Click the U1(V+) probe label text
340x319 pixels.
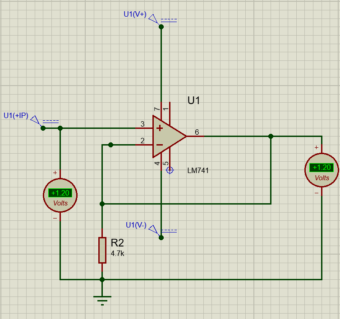pyautogui.click(x=135, y=14)
